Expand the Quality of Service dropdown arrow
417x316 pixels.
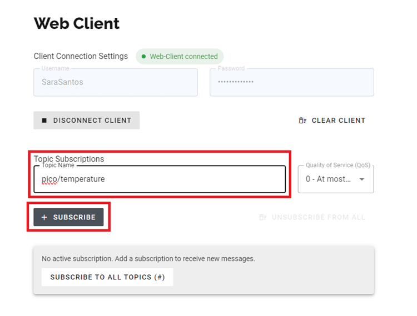tap(362, 179)
